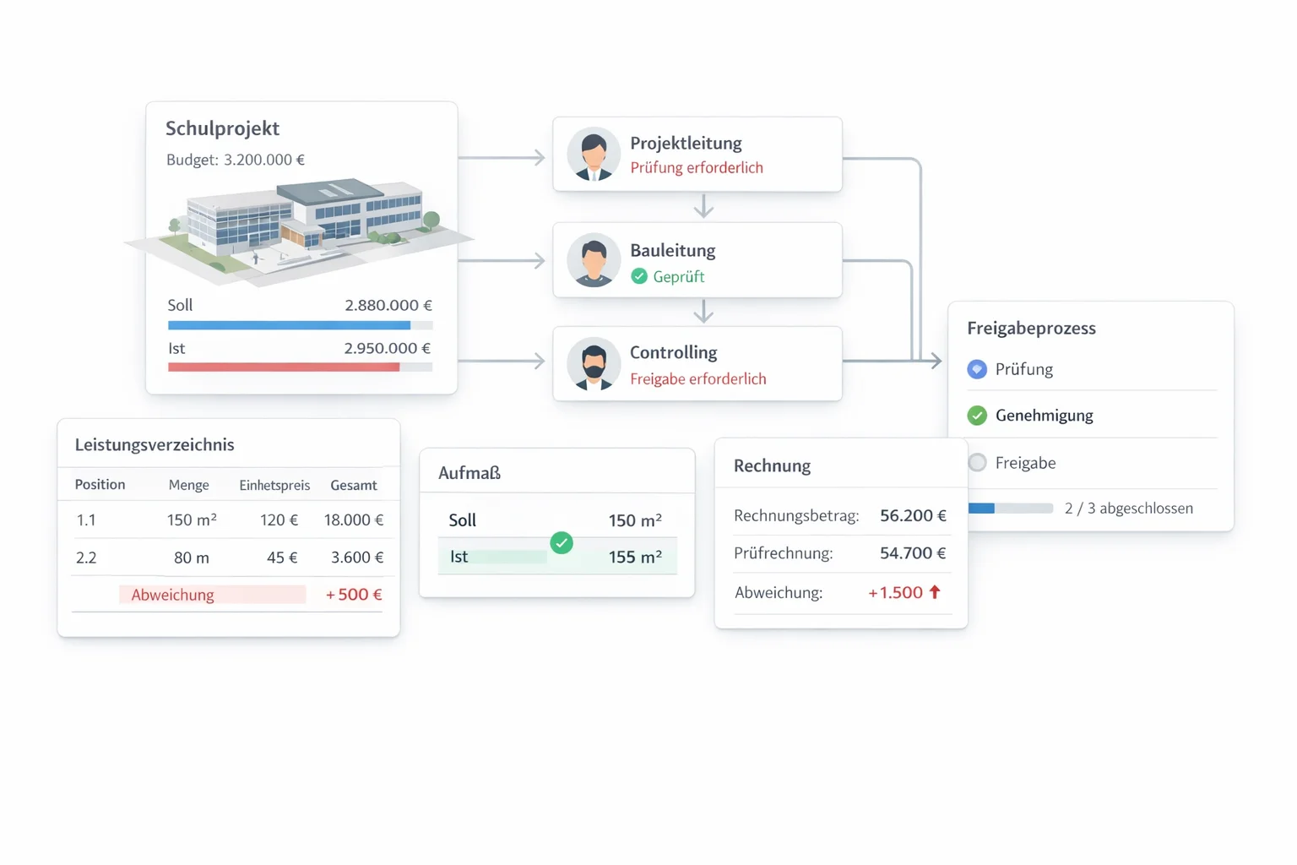Click arrow leading to Projektleitung card
Screen dimensions: 1297x865
click(x=536, y=158)
